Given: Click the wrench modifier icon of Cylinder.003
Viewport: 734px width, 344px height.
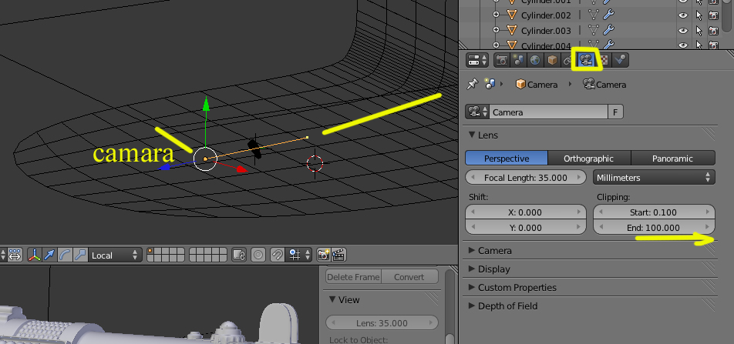Looking at the screenshot, I should point(608,31).
